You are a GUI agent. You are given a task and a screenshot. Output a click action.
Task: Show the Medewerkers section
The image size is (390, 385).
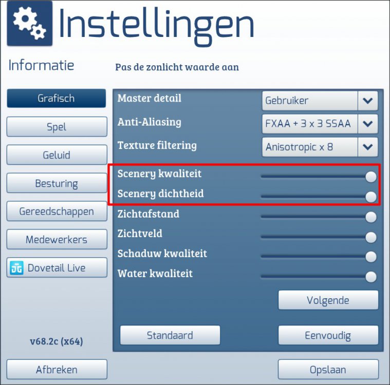[57, 239]
